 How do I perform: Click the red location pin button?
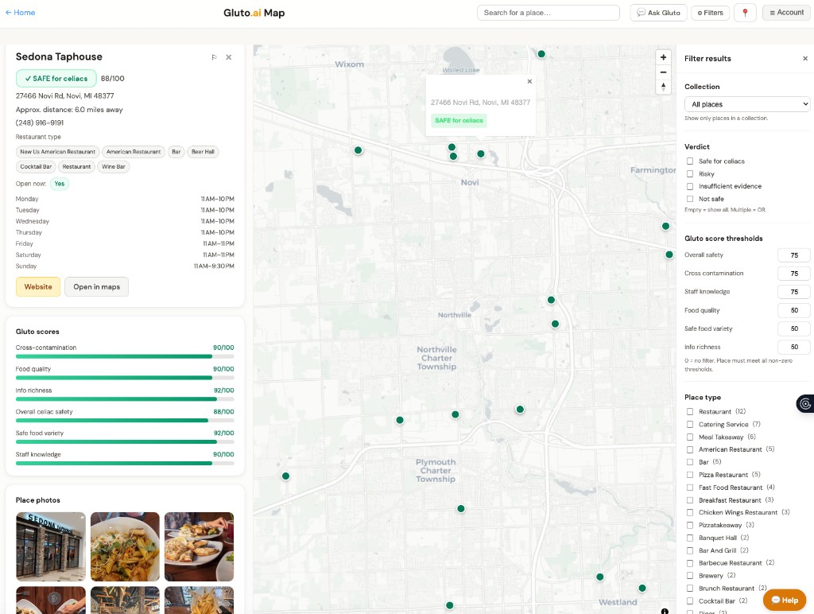(x=745, y=13)
